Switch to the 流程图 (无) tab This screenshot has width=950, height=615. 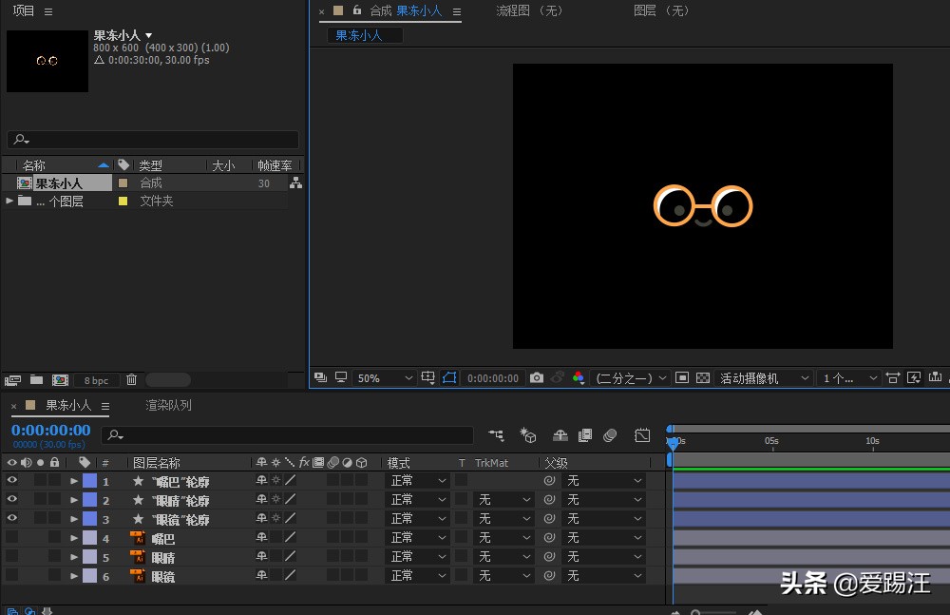click(x=529, y=10)
